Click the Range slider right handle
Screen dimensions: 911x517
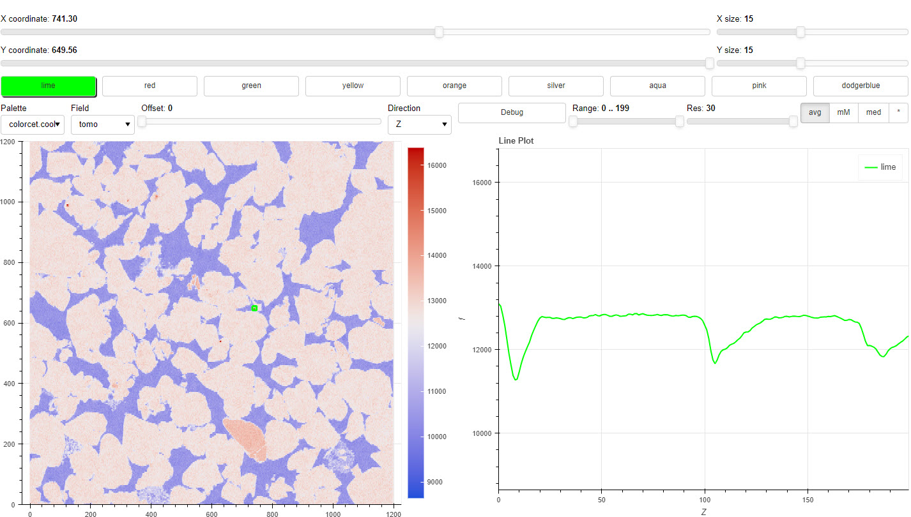coord(680,121)
